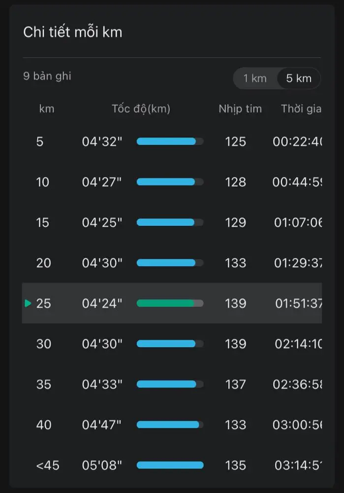The image size is (344, 493).
Task: Click the Tốc độ(km) column header
Action: click(141, 109)
